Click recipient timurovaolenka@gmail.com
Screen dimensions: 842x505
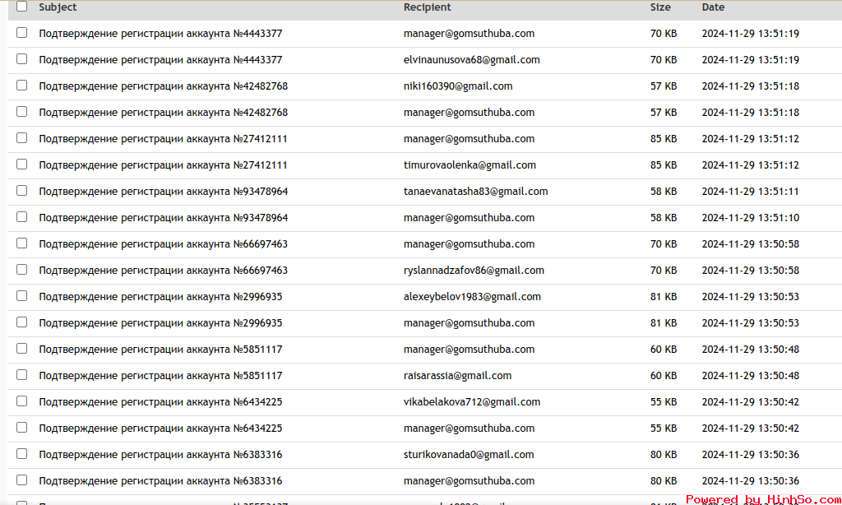(x=470, y=165)
